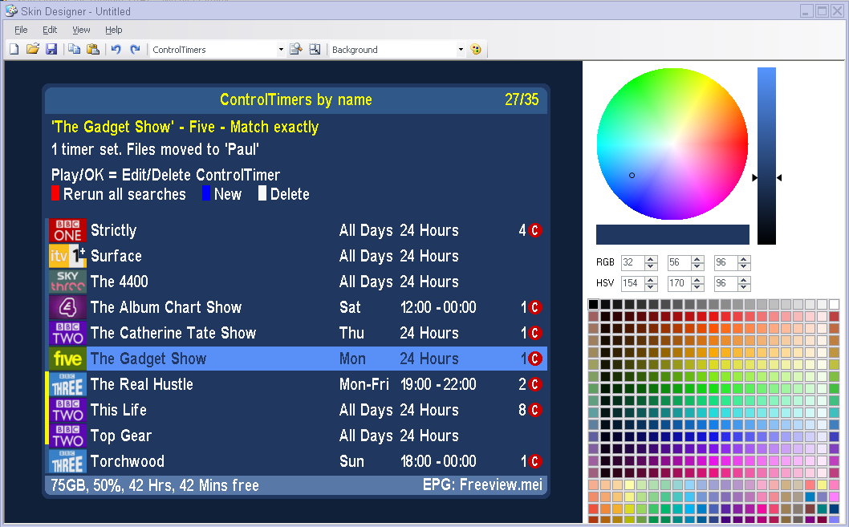Select the Torchwood row text

(x=128, y=461)
